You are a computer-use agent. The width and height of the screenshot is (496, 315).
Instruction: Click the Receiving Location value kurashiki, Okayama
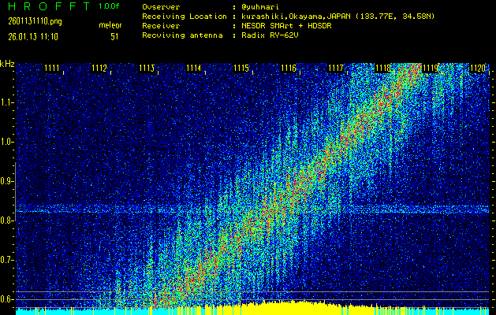pos(338,17)
